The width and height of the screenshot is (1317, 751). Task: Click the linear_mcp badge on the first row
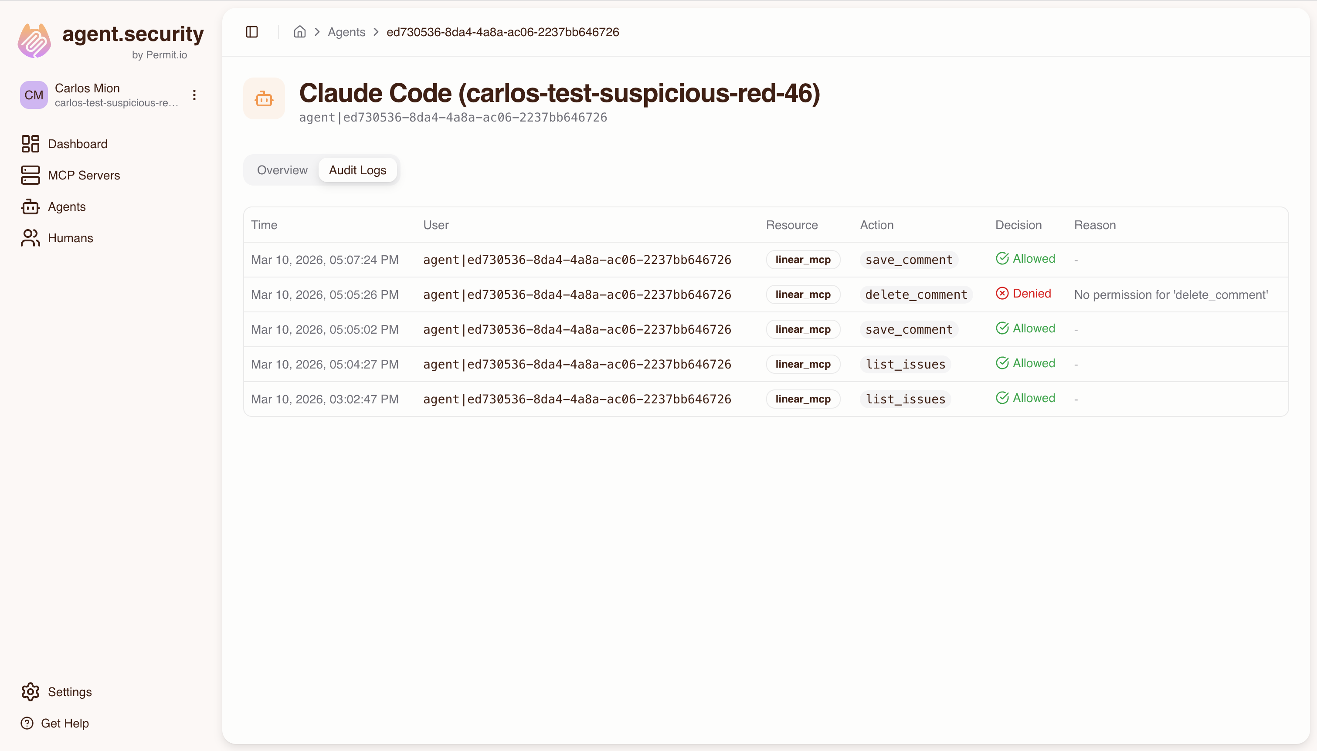click(803, 260)
